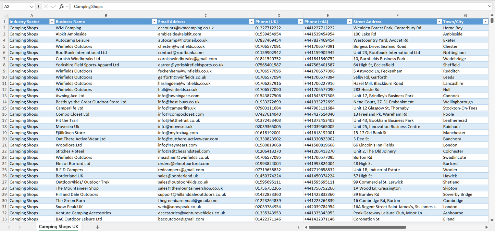
Task: Expand the formula bar chevron
Action: (490, 6)
